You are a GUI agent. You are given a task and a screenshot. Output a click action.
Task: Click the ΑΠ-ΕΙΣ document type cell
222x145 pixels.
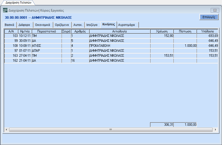[x=47, y=46]
